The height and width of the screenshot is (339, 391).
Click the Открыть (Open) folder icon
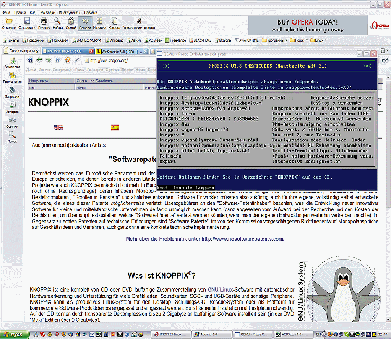click(x=9, y=21)
